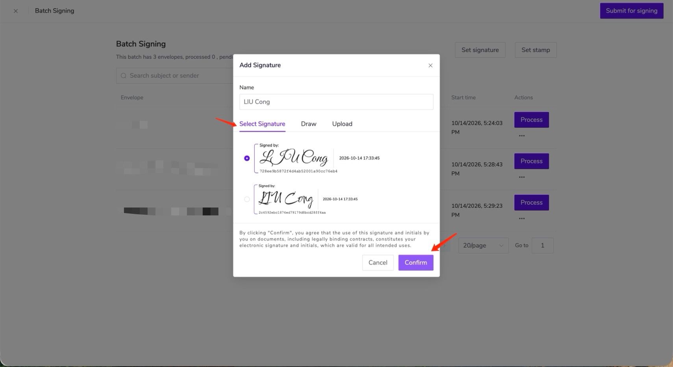Close the Add Signature dialog with X
The width and height of the screenshot is (673, 367).
pos(430,65)
